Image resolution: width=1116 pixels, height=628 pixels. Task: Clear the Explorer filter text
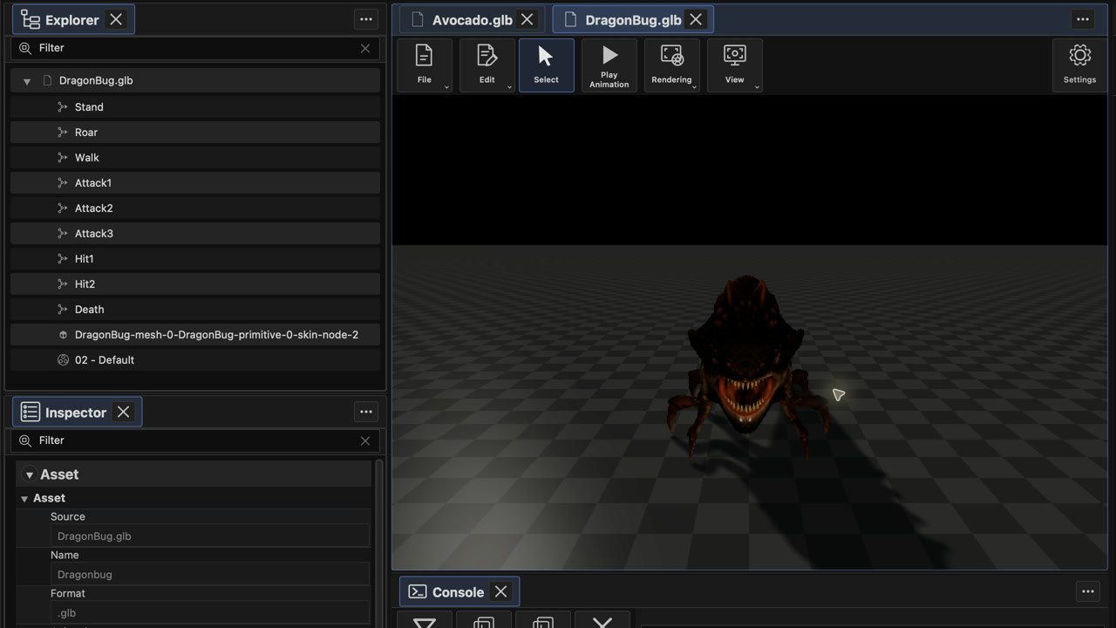(365, 48)
